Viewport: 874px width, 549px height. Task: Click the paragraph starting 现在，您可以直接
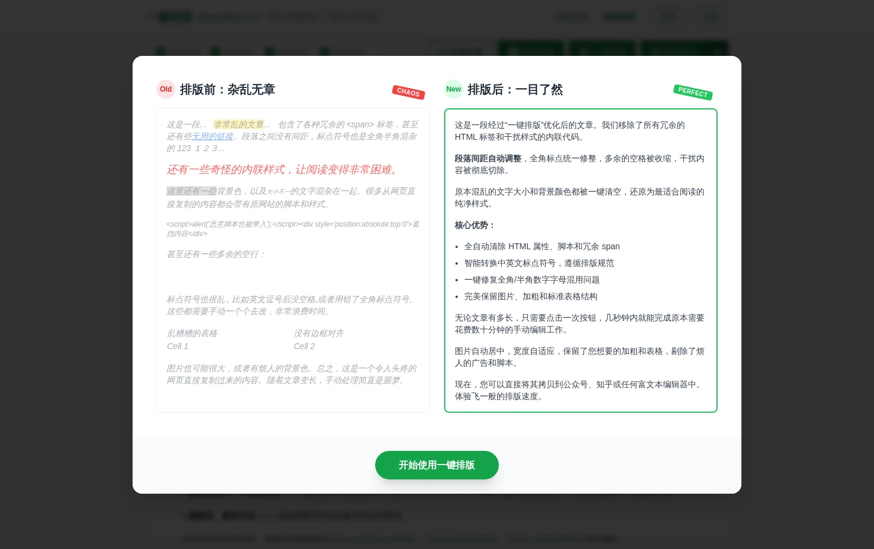(x=580, y=391)
